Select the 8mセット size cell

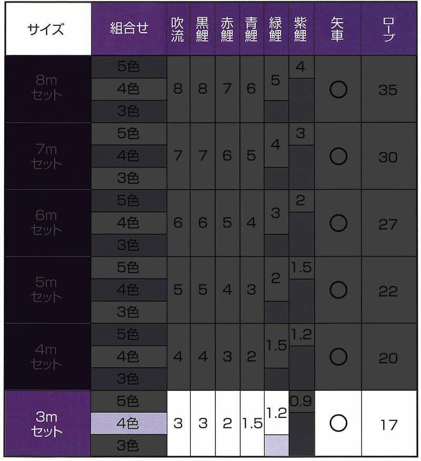point(47,89)
